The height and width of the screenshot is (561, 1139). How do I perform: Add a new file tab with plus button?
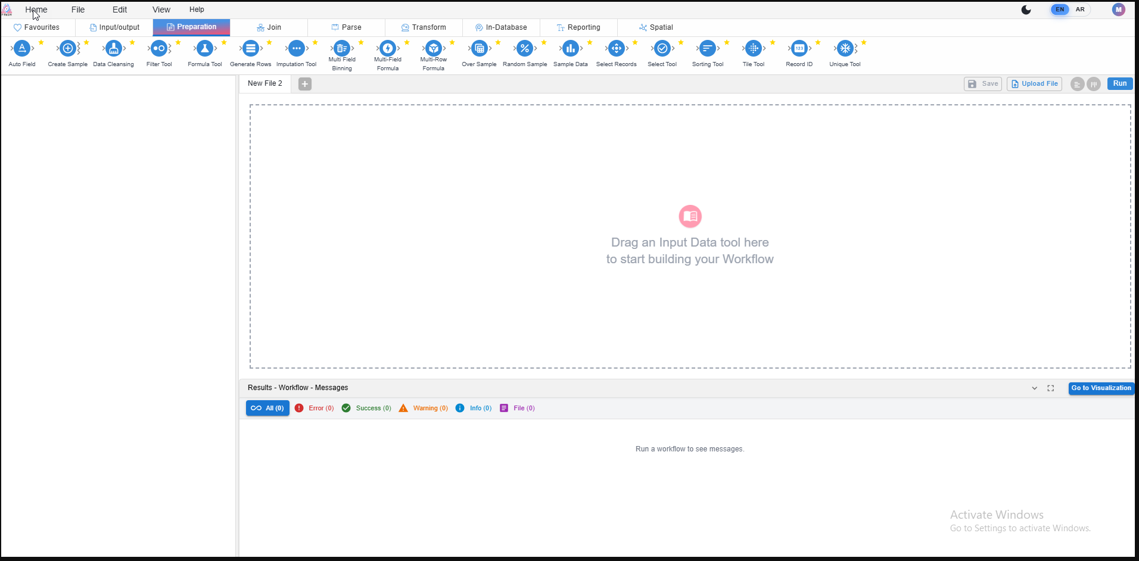tap(305, 84)
